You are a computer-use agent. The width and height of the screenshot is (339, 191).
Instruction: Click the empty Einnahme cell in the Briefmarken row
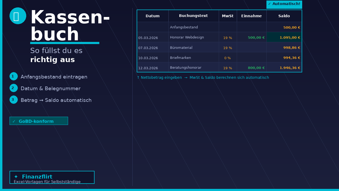pos(252,57)
